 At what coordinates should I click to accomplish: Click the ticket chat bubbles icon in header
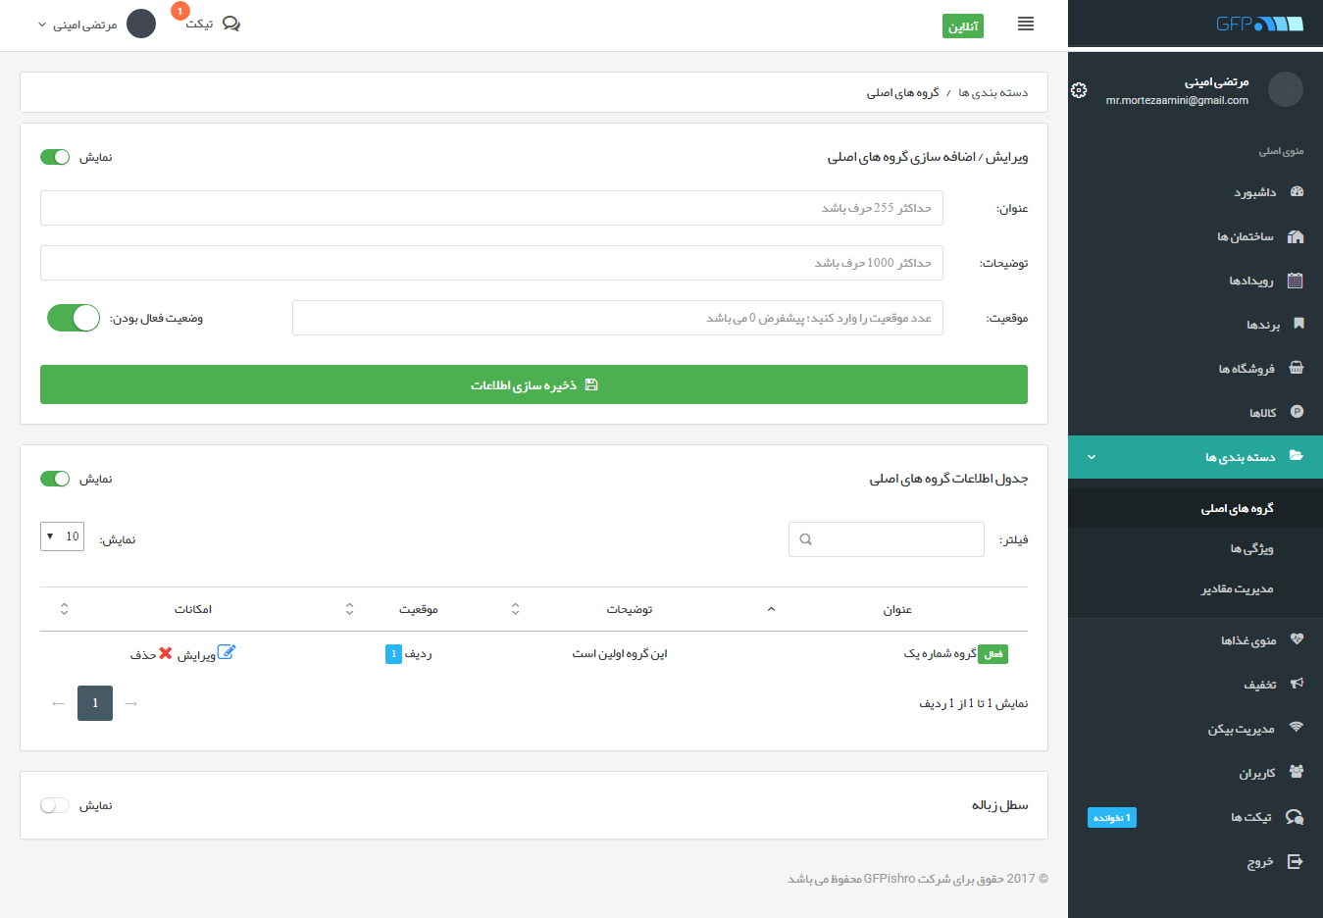[231, 24]
